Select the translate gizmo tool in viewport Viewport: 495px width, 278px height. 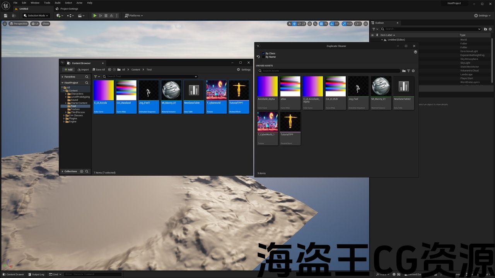click(x=294, y=24)
